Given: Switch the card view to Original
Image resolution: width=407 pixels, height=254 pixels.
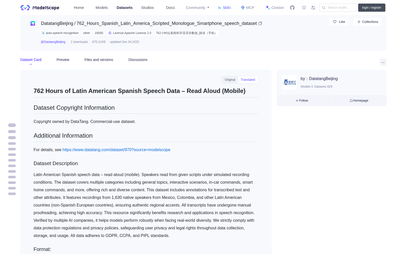Looking at the screenshot, I should (230, 80).
